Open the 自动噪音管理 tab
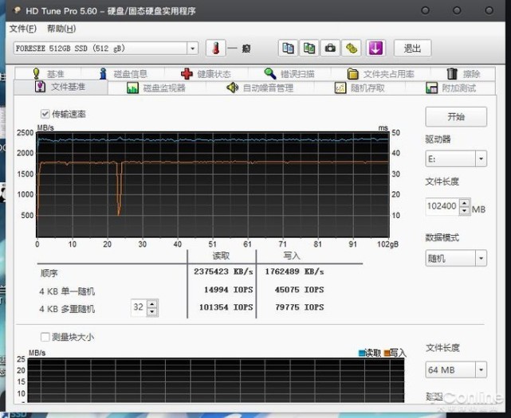The image size is (511, 418). click(260, 88)
